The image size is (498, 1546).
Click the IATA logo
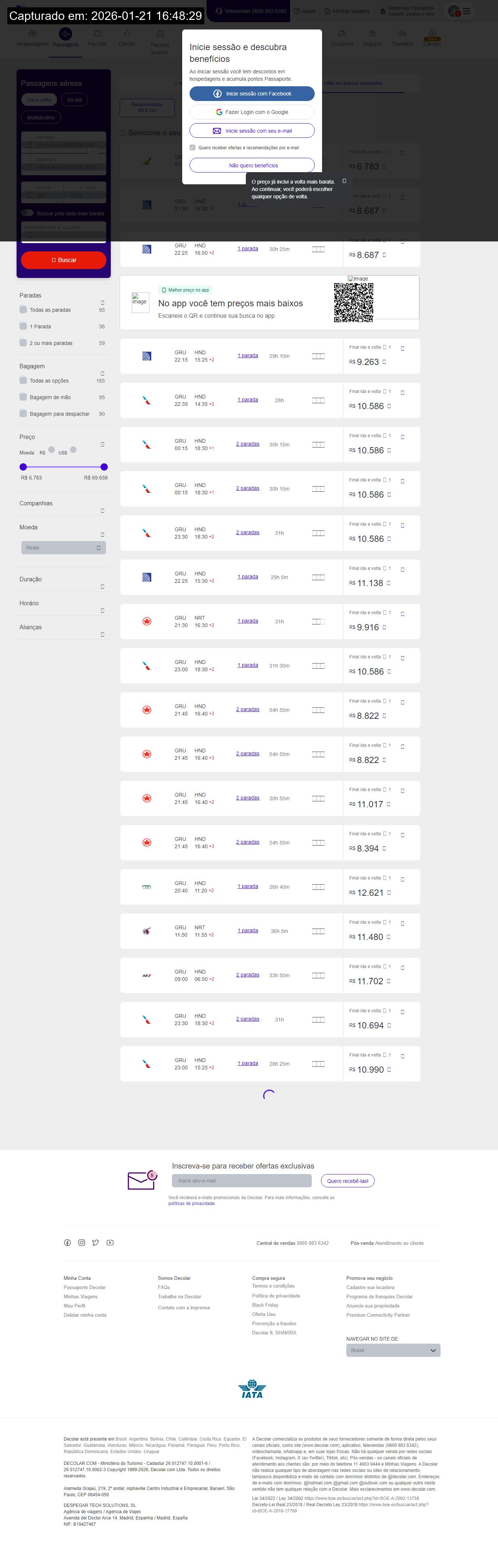252,1389
